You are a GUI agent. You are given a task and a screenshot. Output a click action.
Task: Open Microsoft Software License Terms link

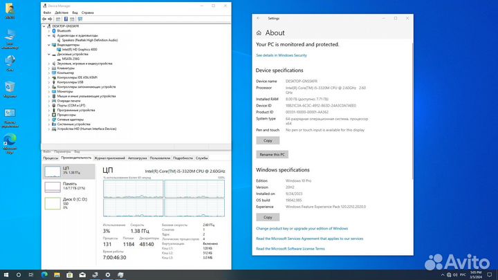tap(290, 249)
